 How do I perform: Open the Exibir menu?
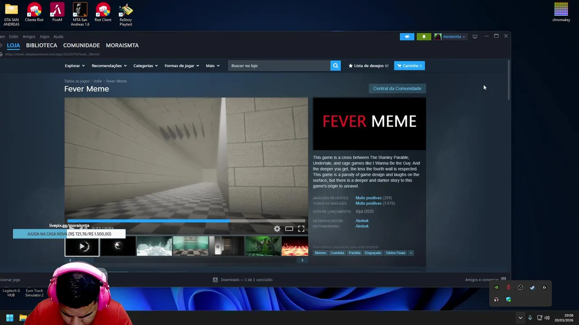14,37
